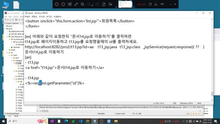Open Eclipse Source menu
The image size is (220, 124).
click(16, 17)
